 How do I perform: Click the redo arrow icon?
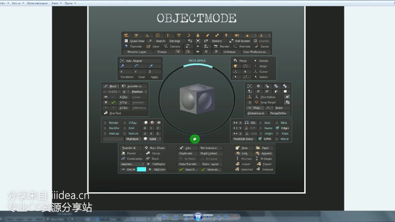(x=206, y=41)
